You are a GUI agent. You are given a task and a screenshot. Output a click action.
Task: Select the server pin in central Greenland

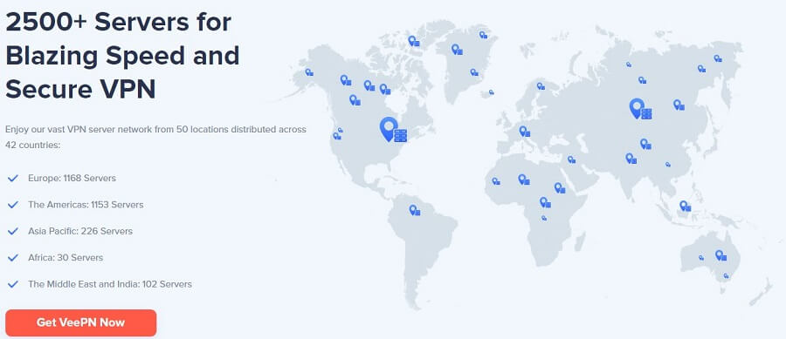(x=457, y=50)
